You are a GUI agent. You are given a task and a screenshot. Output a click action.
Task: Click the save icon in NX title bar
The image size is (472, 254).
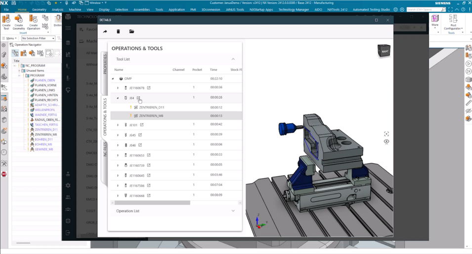click(13, 2)
